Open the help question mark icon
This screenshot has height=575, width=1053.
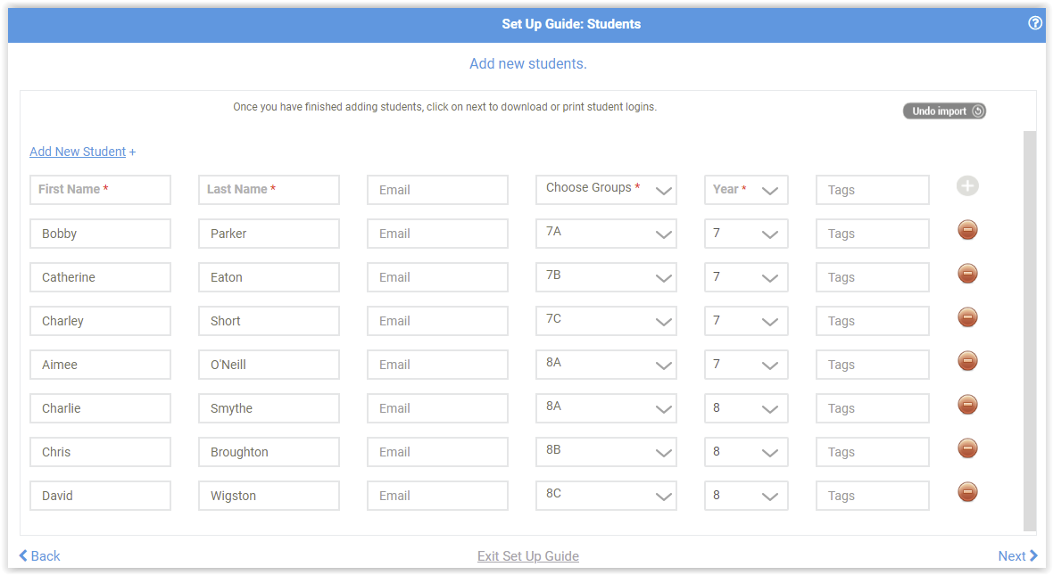pyautogui.click(x=1035, y=23)
